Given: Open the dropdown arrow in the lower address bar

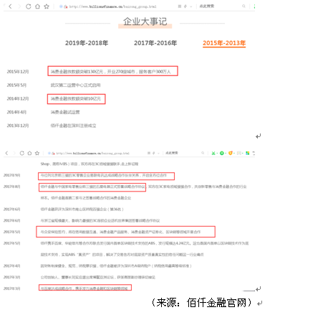Looking at the screenshot, I should click(159, 153).
